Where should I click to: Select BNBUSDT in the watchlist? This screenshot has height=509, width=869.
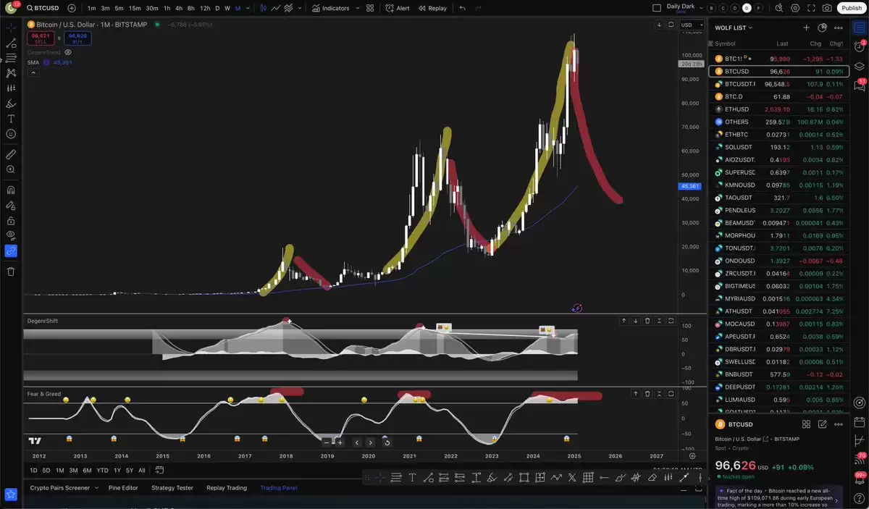[779, 374]
